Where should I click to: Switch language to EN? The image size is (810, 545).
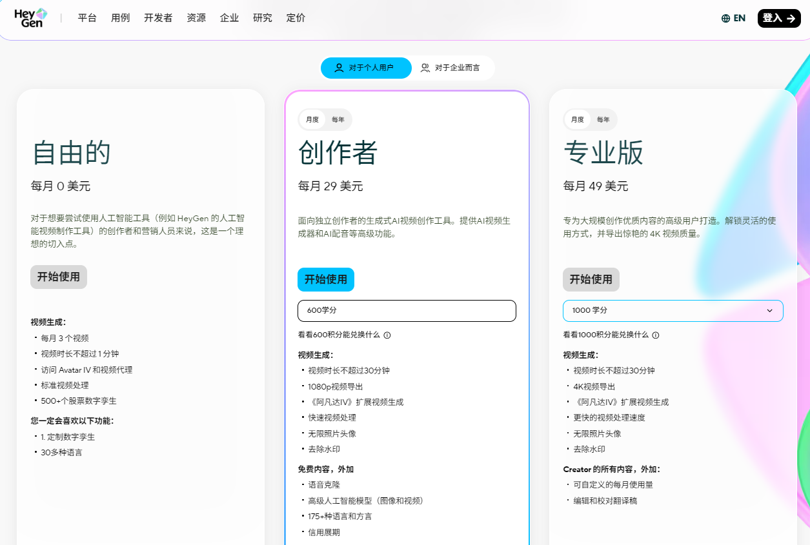pos(733,18)
